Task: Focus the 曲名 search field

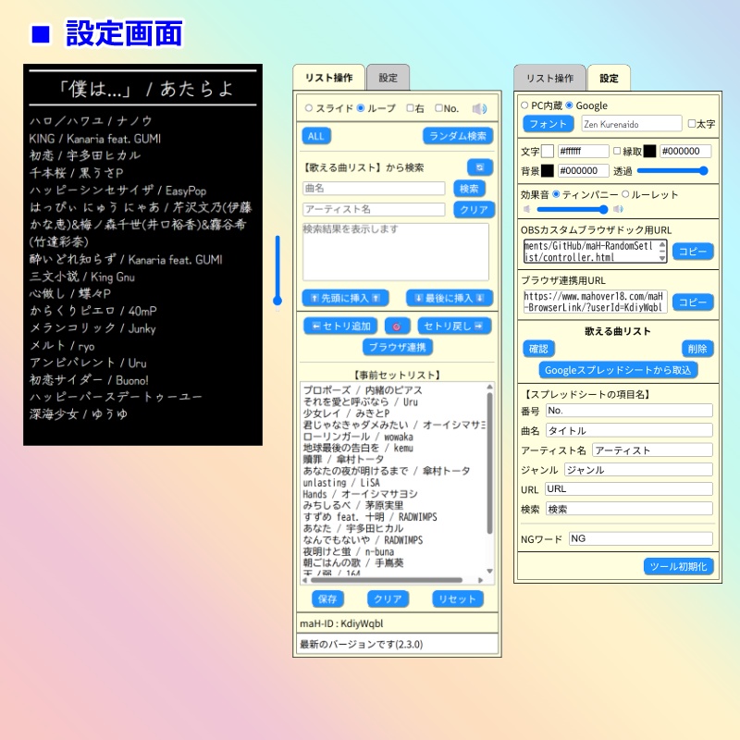Action: (x=374, y=189)
